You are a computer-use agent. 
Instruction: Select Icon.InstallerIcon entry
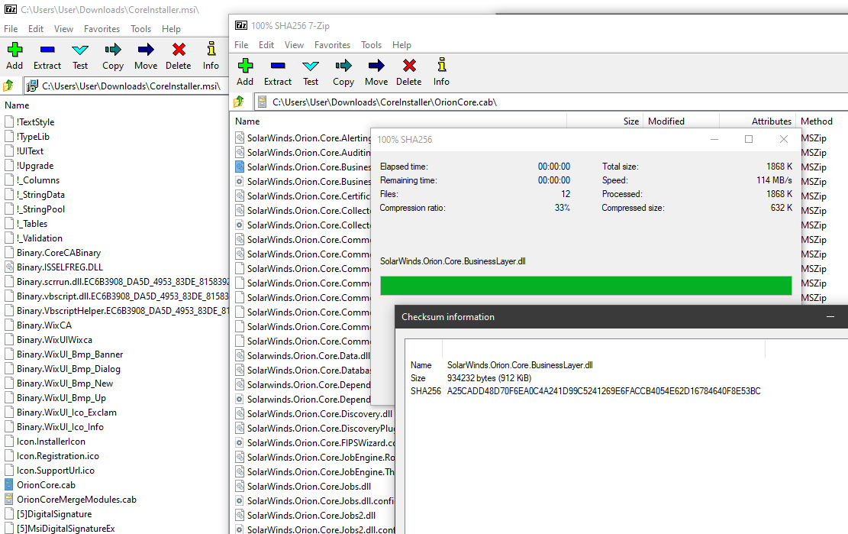click(x=51, y=442)
